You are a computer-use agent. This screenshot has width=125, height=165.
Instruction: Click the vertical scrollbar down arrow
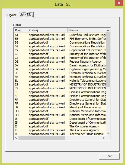click(108, 133)
